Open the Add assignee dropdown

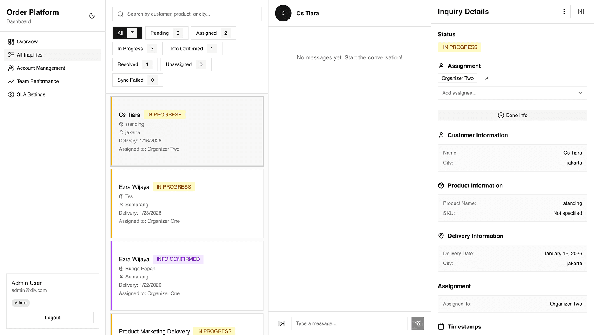coord(512,93)
